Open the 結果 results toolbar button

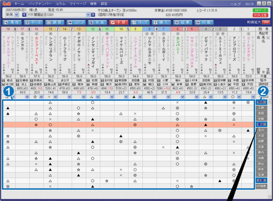(x=183, y=22)
